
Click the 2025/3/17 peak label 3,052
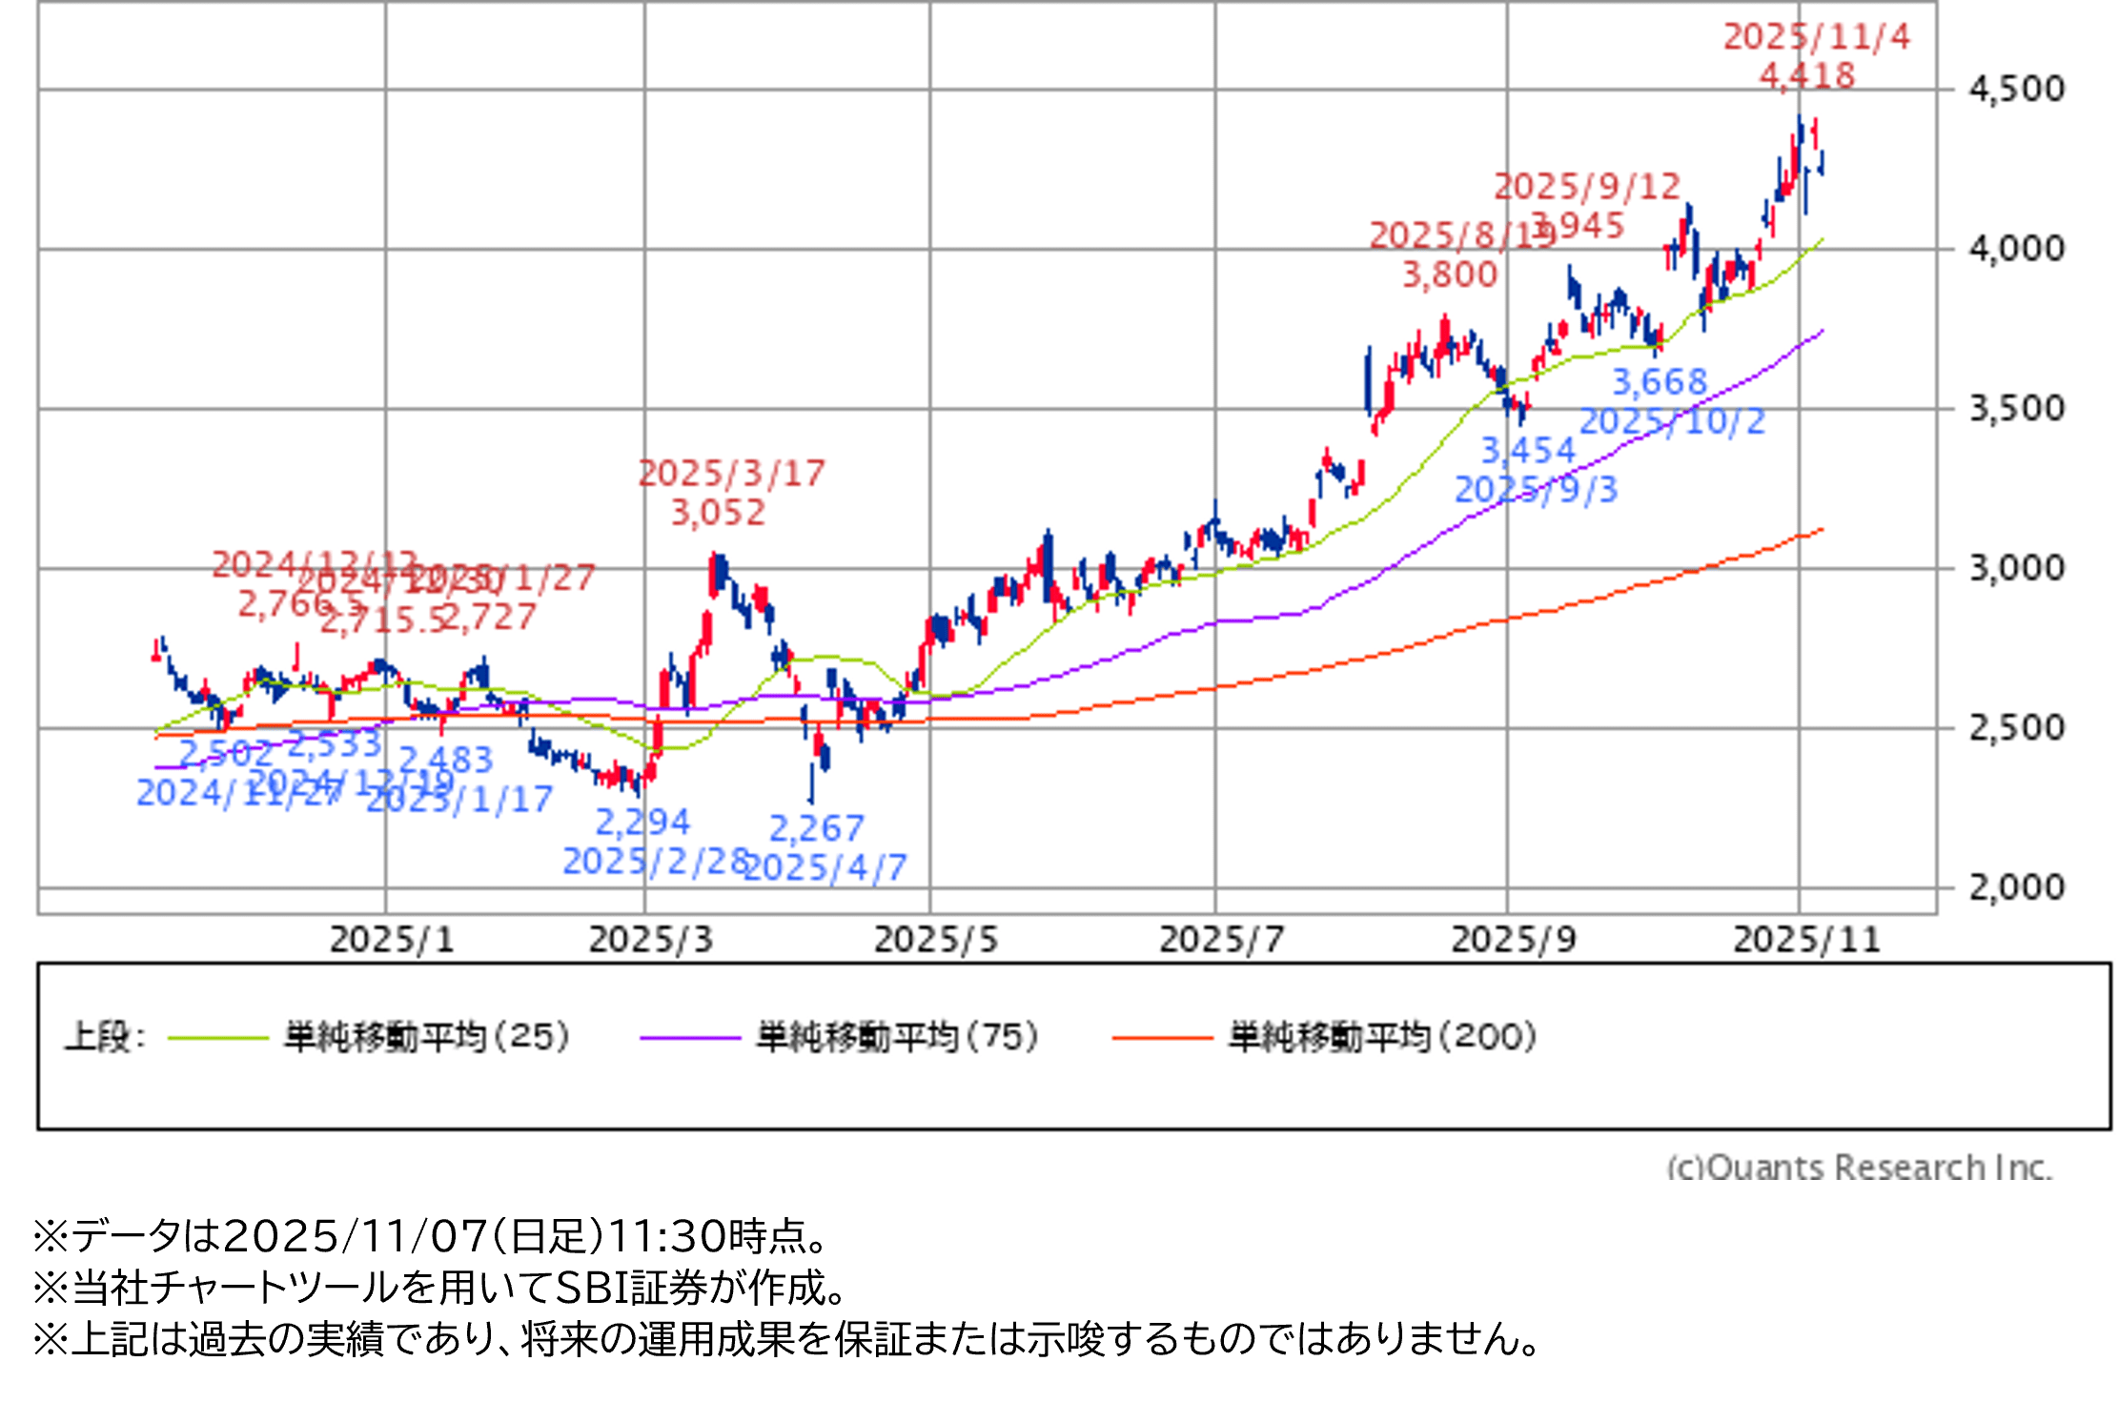pos(718,513)
